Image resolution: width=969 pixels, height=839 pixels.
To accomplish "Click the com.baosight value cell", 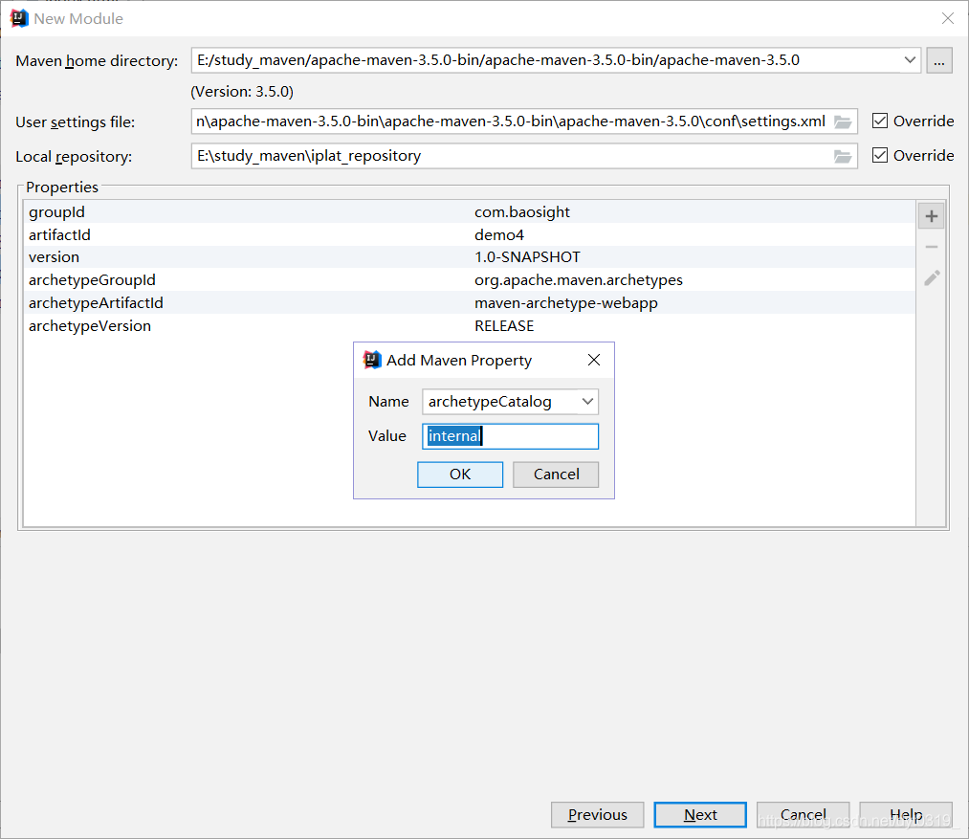I will pyautogui.click(x=522, y=212).
